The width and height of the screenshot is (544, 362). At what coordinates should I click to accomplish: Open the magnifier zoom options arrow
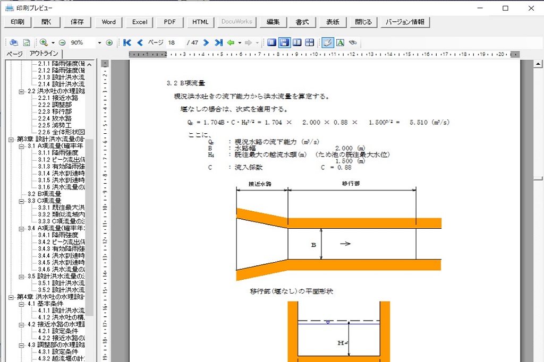pyautogui.click(x=53, y=42)
